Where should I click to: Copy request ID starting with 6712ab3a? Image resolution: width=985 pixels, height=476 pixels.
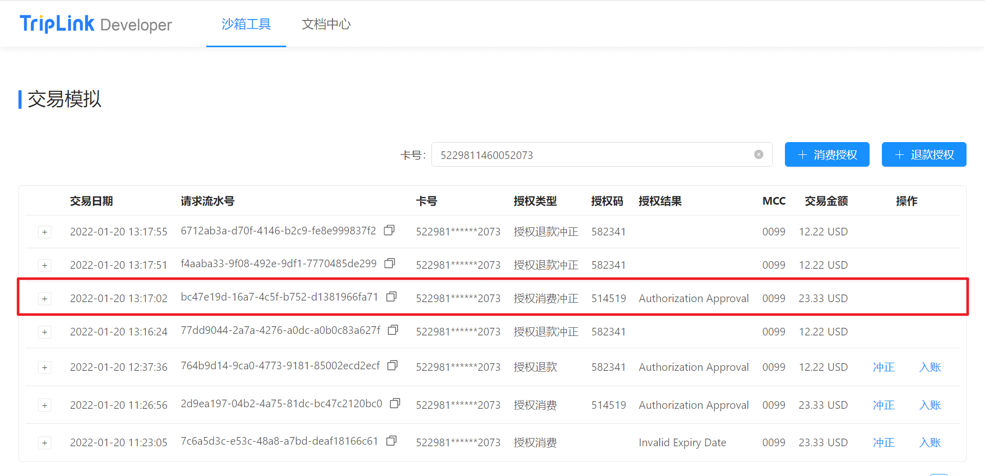coord(389,230)
